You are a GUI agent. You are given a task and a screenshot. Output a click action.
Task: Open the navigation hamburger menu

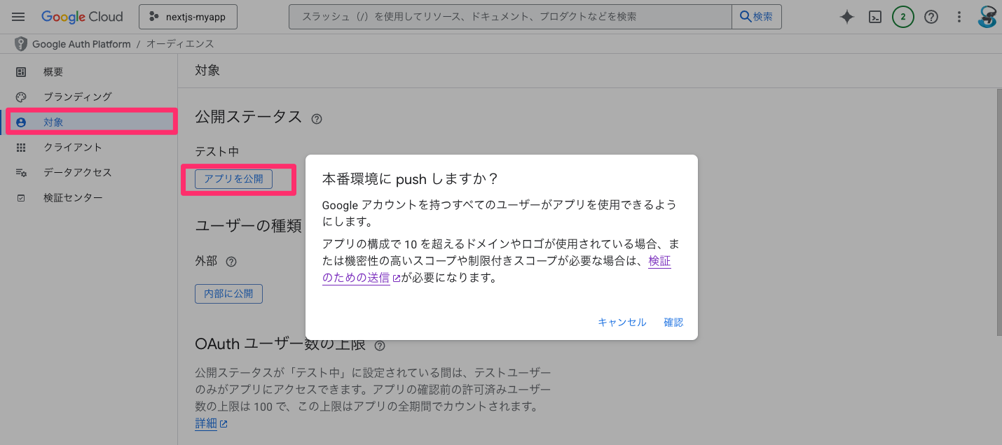pyautogui.click(x=18, y=17)
